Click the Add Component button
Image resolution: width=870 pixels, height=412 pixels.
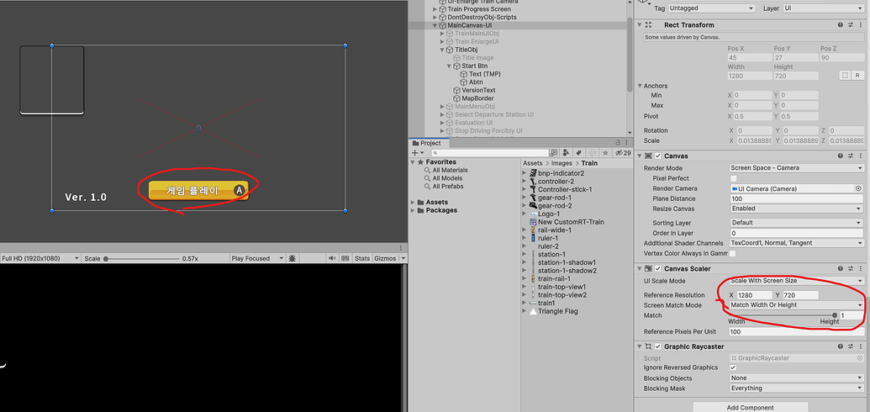click(750, 407)
